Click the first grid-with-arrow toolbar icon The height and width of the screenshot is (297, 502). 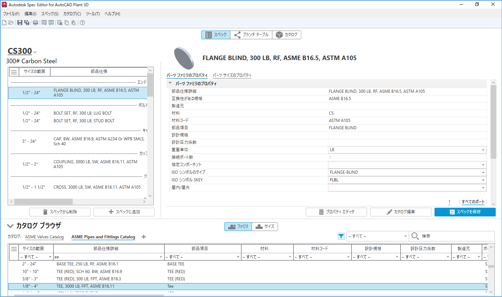point(44,23)
